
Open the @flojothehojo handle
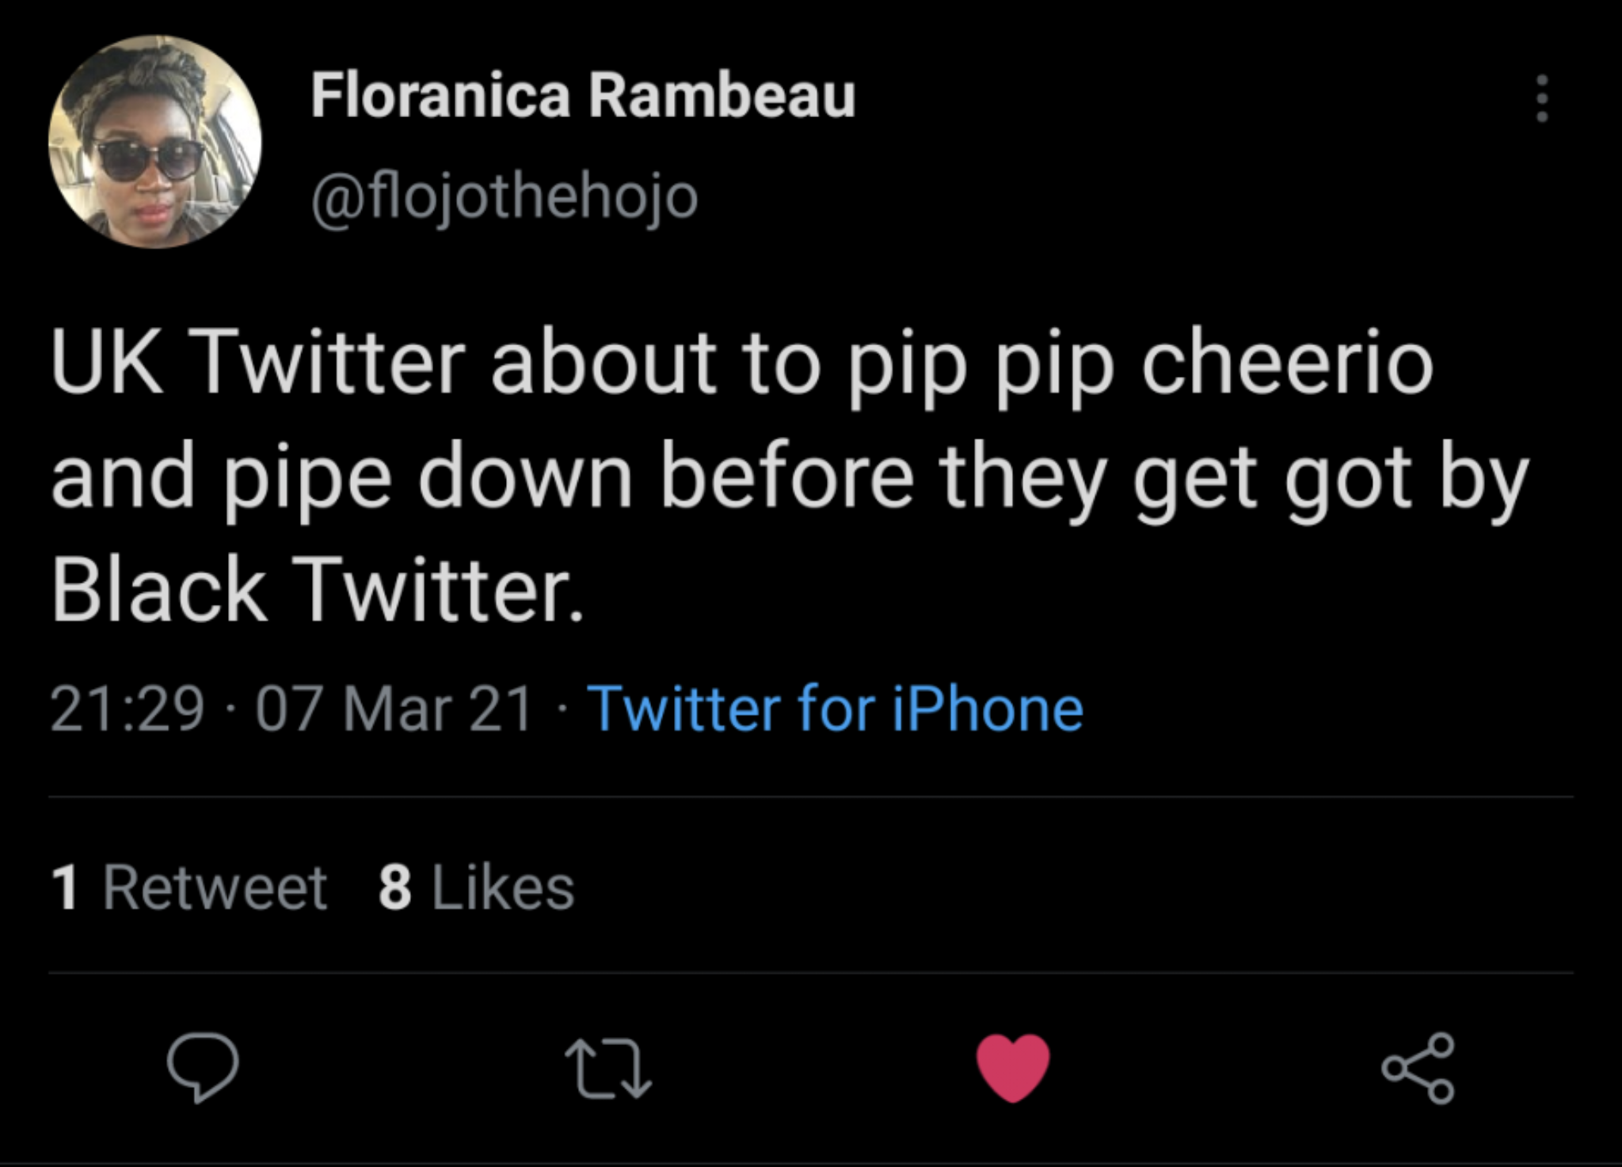[x=504, y=197]
